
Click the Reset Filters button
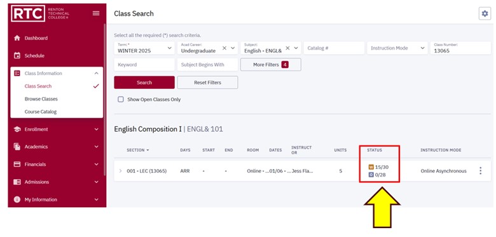207,83
